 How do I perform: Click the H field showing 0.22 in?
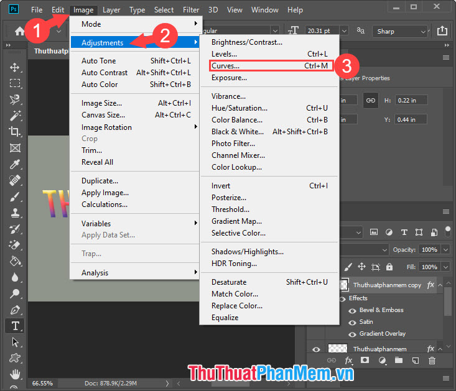click(411, 100)
